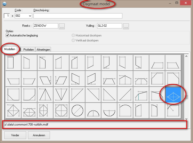This screenshot has height=143, width=193.
Task: Click the Reeks field containing ZENDOW
Action: point(45,26)
